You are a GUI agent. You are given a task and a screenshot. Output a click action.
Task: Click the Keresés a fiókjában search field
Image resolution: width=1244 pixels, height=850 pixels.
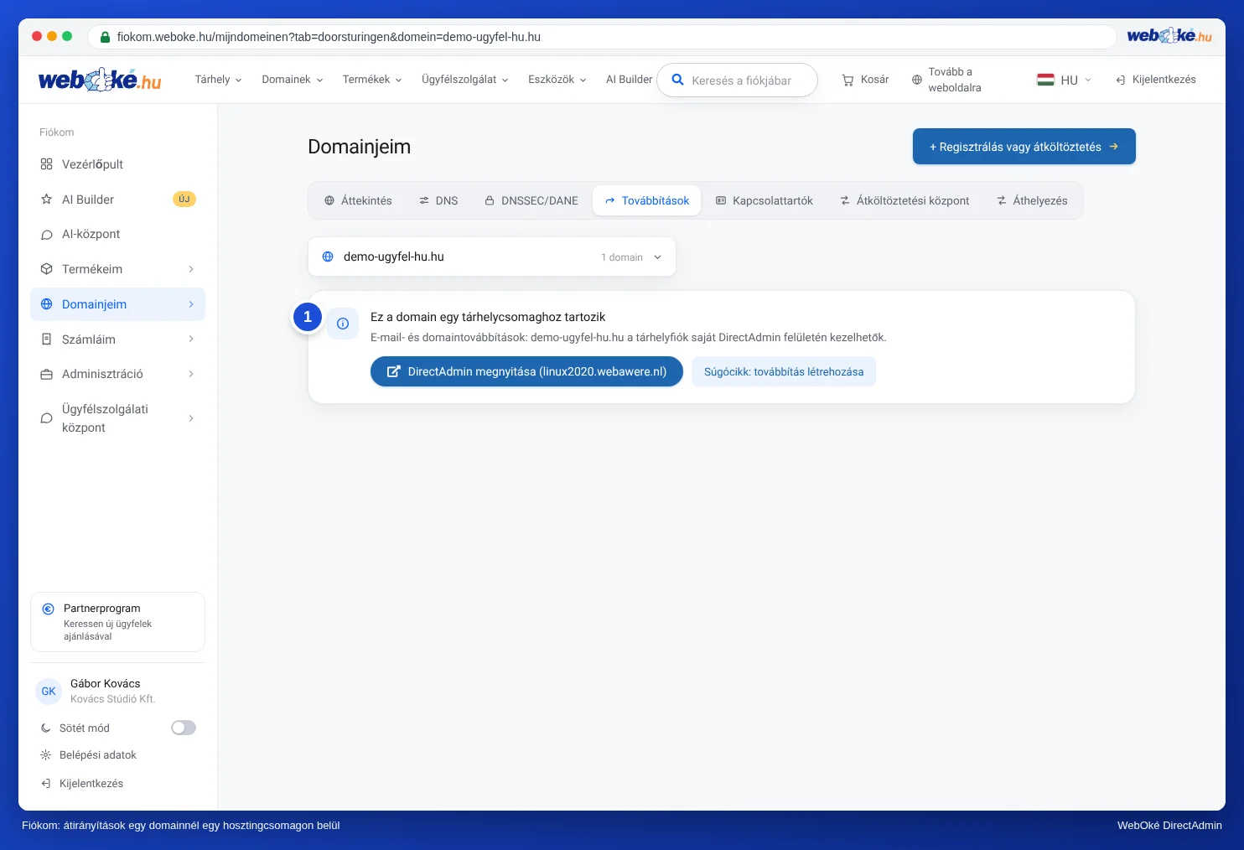737,80
